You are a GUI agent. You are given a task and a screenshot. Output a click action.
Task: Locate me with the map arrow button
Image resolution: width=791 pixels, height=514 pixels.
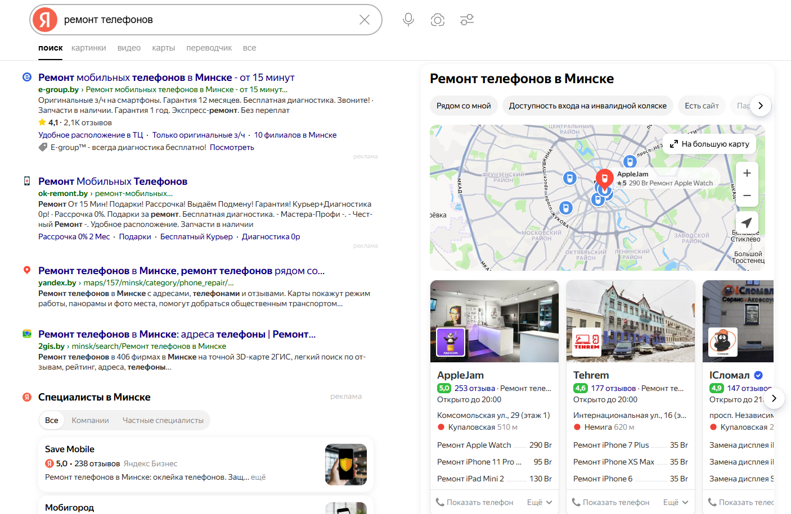[x=747, y=222]
